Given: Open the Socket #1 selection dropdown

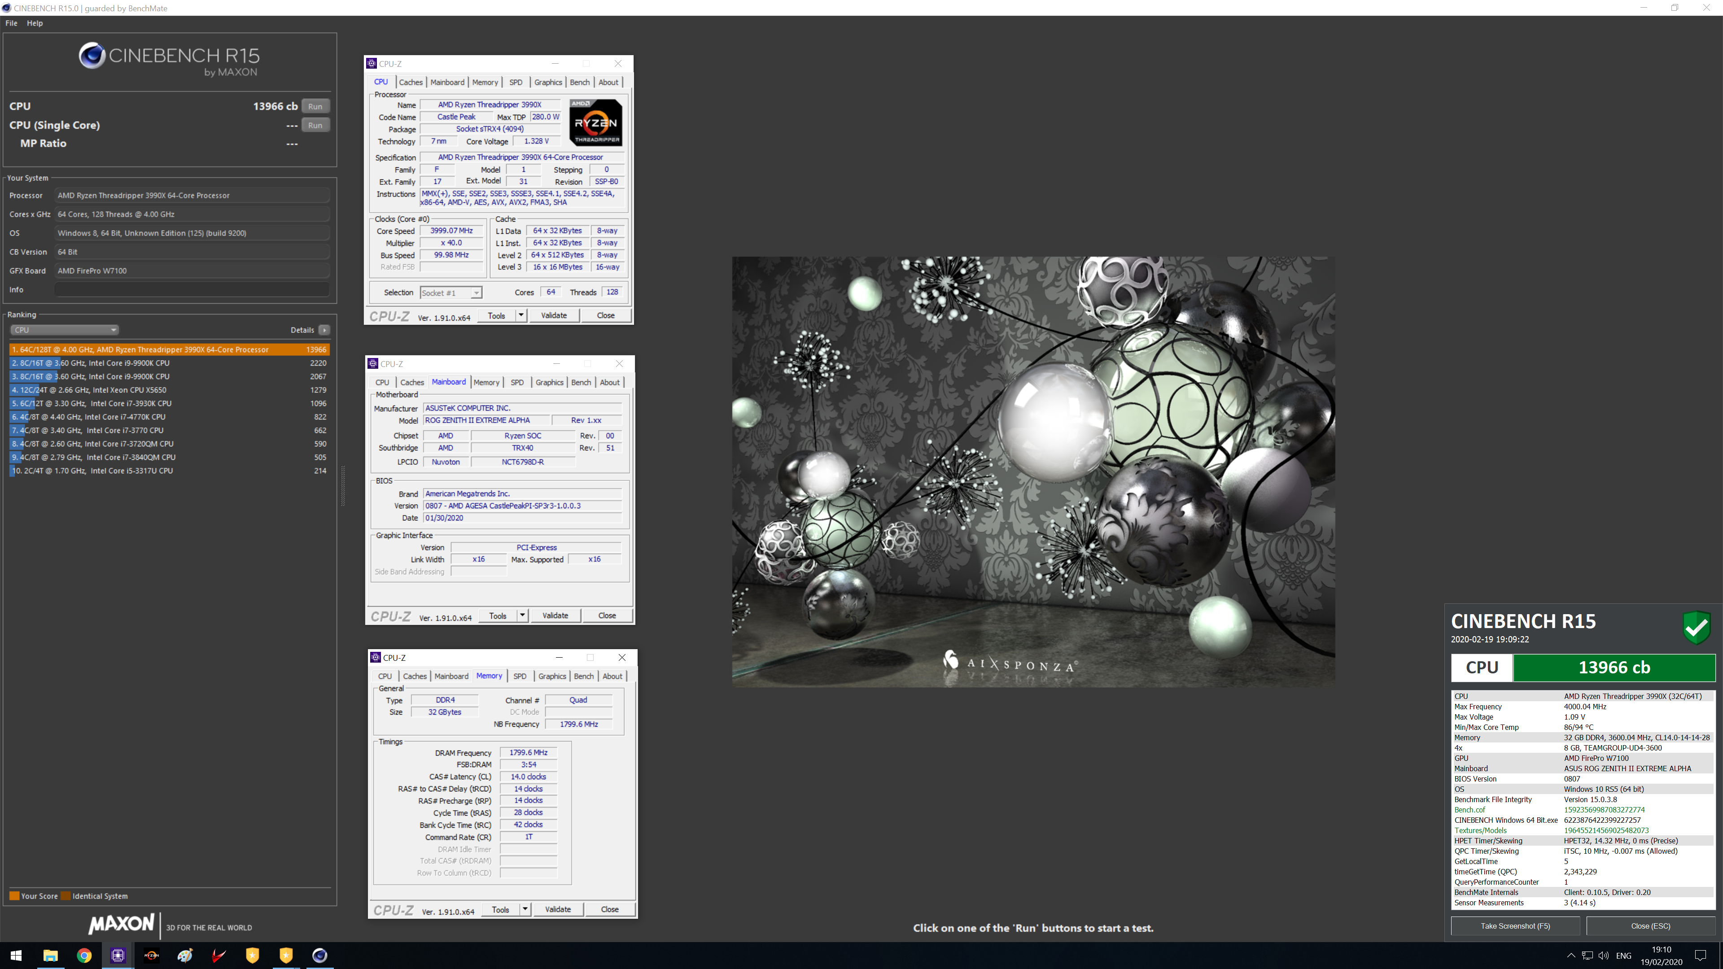Looking at the screenshot, I should click(451, 293).
